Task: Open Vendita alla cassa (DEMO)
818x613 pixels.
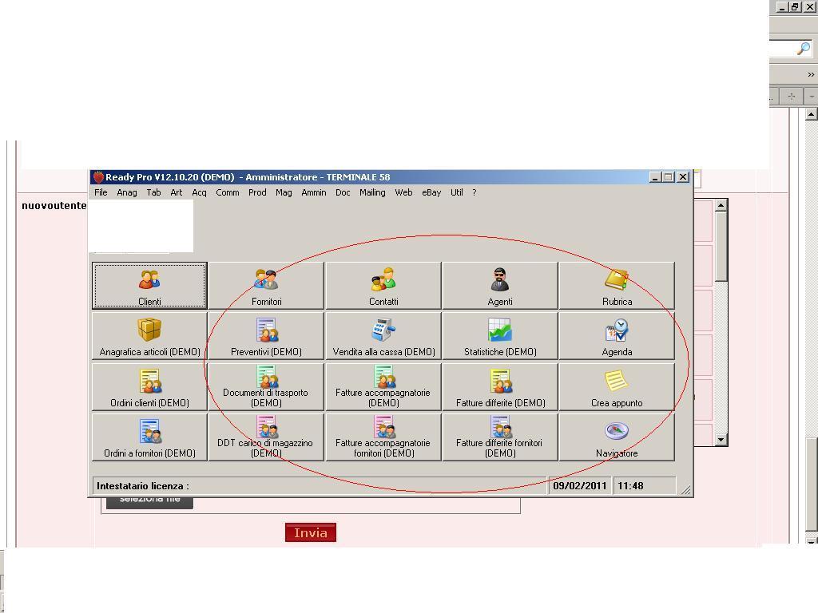Action: (x=383, y=336)
